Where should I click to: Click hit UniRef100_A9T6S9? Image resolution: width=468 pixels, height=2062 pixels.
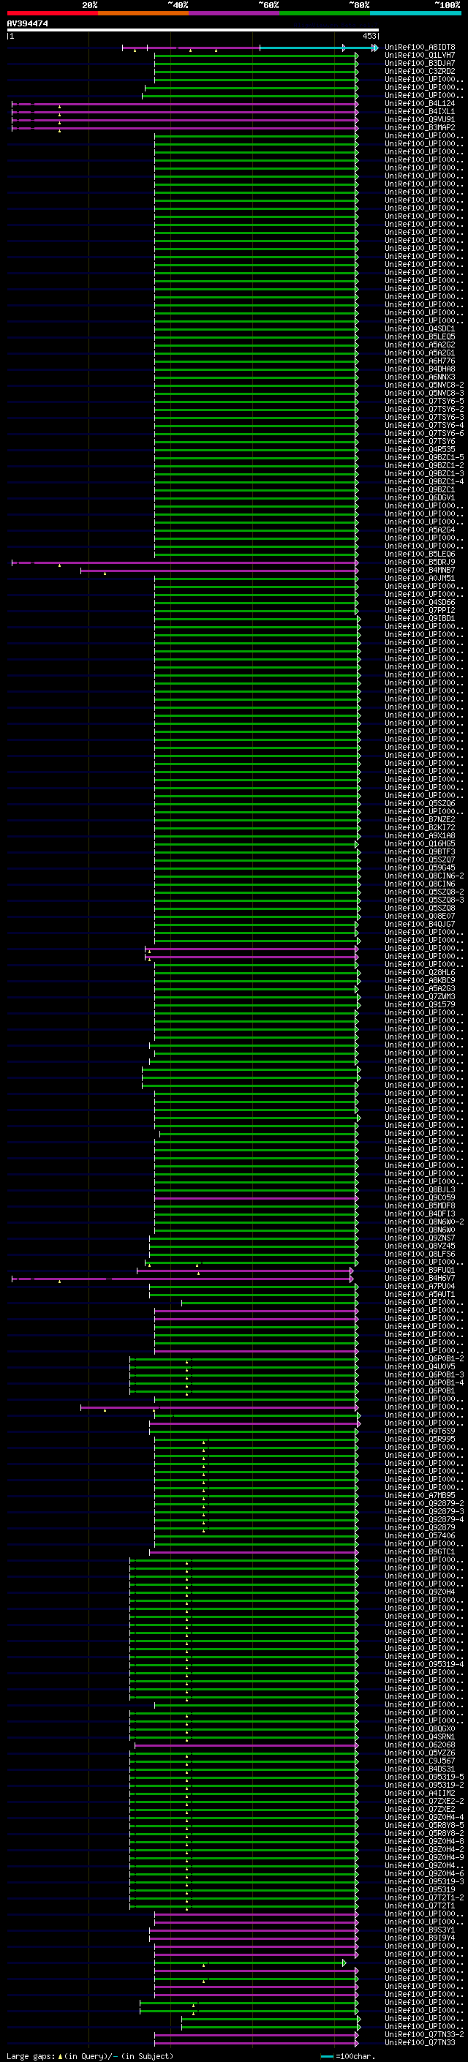[x=420, y=1431]
